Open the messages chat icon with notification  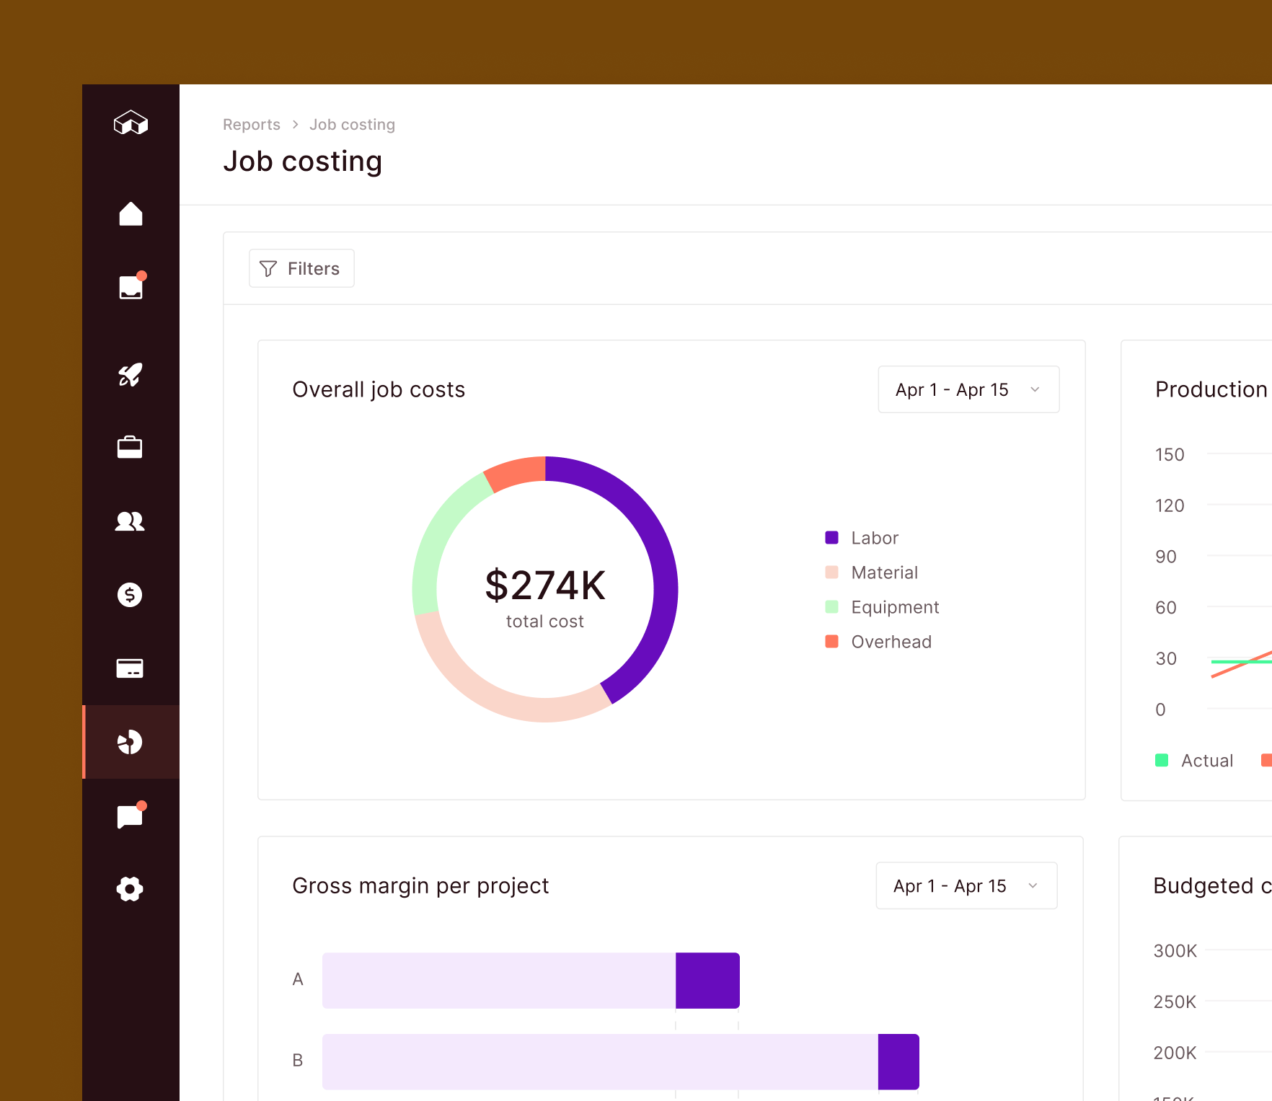(x=131, y=815)
